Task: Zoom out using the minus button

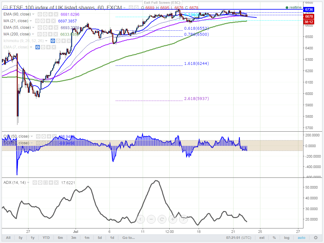Action: [151, 219]
